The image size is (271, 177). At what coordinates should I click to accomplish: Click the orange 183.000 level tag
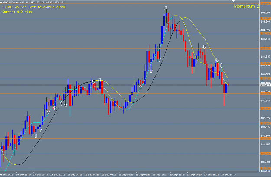click(265, 93)
